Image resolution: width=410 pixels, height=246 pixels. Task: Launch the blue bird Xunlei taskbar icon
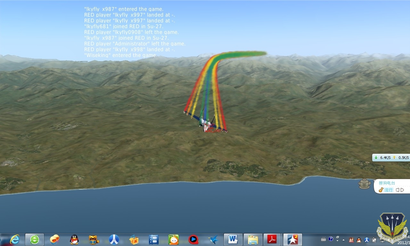coord(213,239)
